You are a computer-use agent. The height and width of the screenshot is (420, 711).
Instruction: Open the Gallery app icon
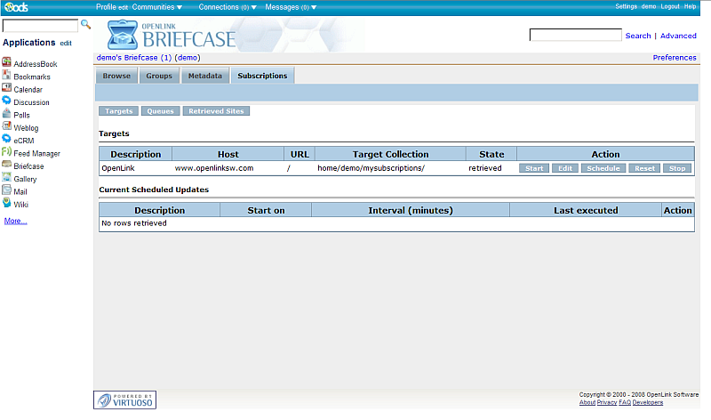tap(6, 179)
